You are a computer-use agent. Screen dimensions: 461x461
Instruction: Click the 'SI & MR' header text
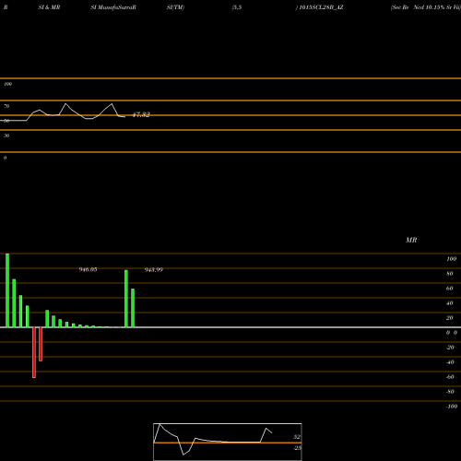point(49,7)
